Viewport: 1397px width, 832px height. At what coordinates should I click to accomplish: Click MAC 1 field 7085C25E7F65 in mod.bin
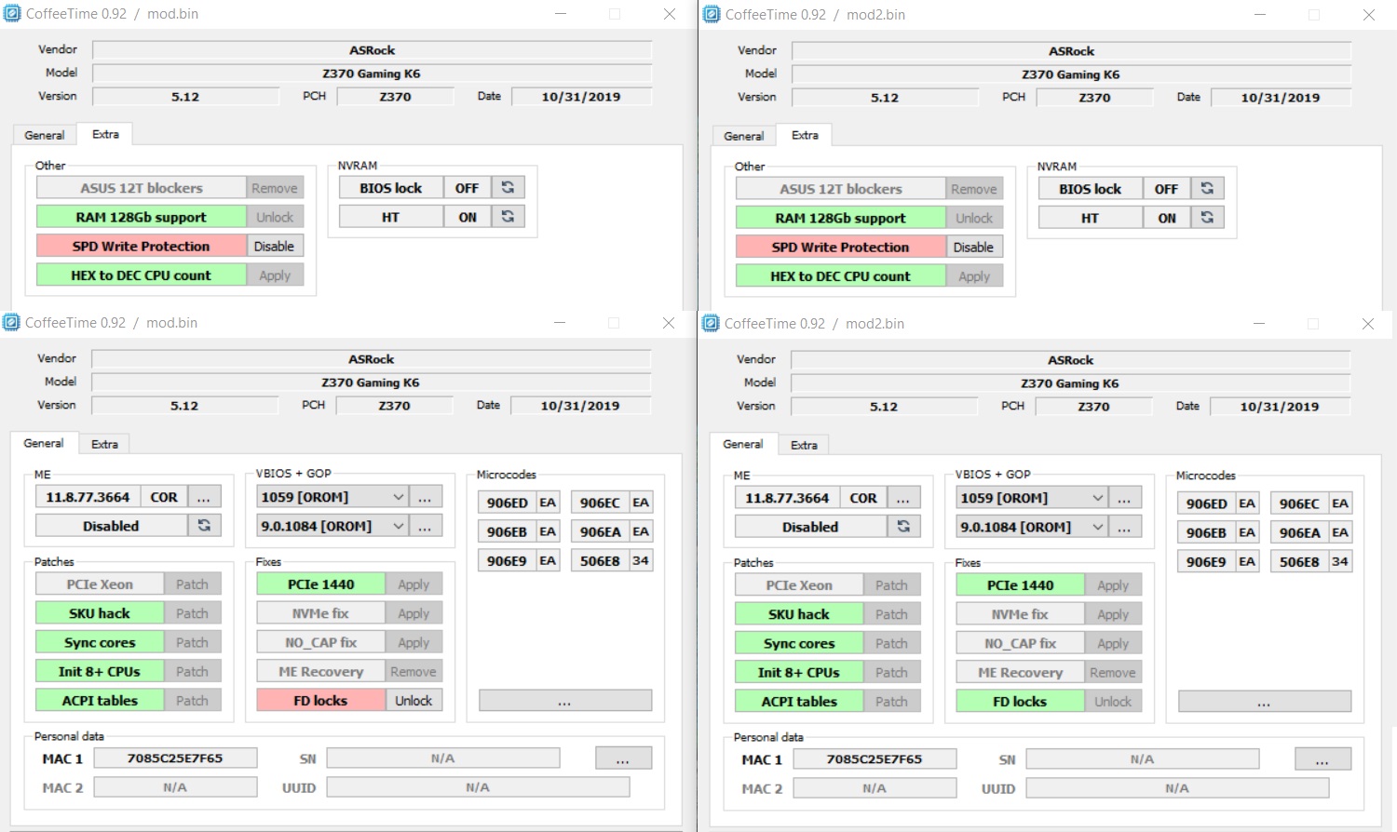(x=175, y=758)
